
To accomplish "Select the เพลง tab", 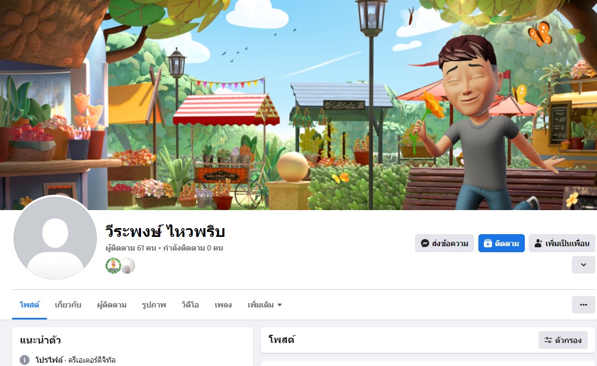I will tap(223, 305).
